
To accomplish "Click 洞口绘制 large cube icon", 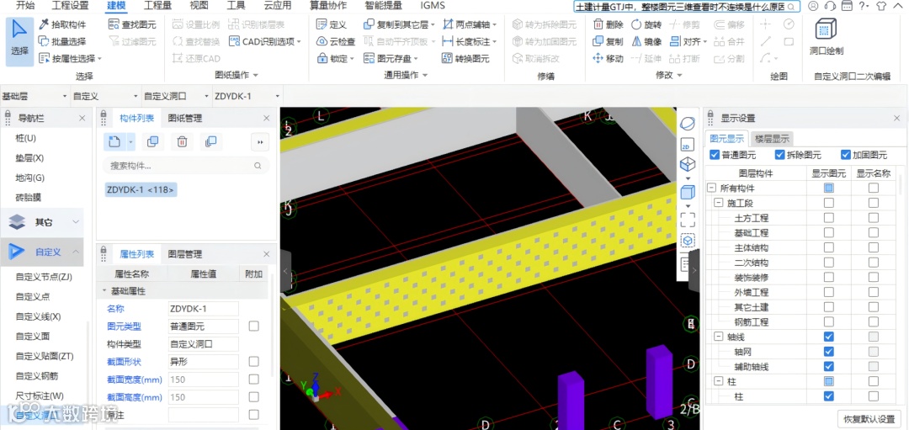I will coord(827,30).
